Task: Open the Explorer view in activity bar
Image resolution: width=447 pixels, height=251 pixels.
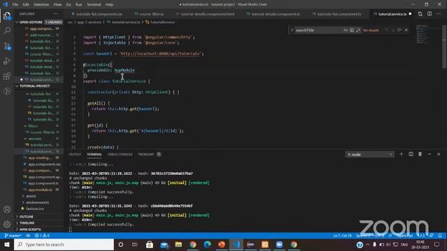Action: coord(7,15)
